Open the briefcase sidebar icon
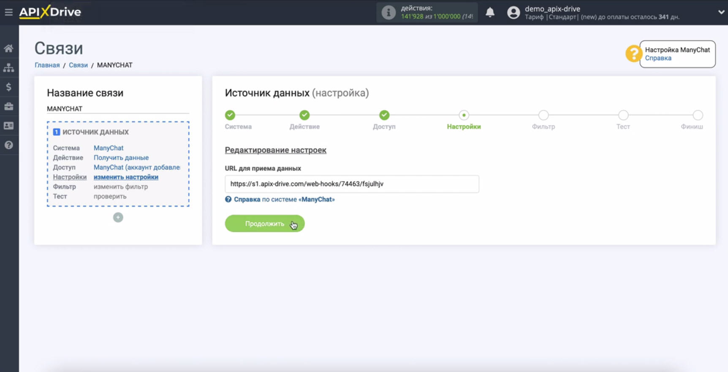Image resolution: width=728 pixels, height=372 pixels. coord(8,106)
